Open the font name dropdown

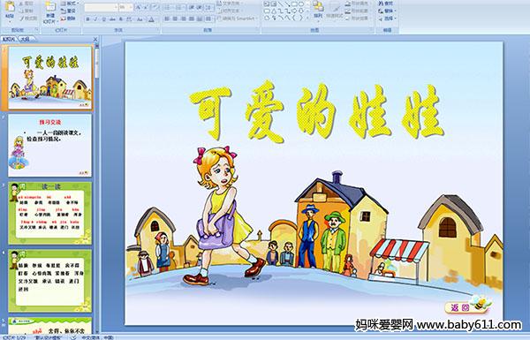pyautogui.click(x=101, y=7)
